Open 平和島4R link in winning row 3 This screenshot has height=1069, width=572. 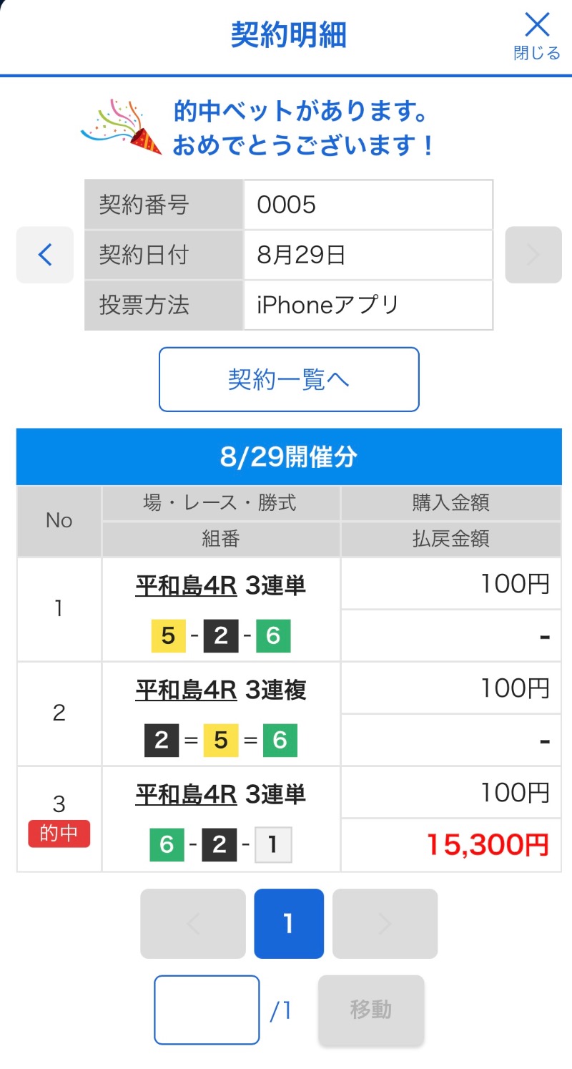[x=186, y=794]
